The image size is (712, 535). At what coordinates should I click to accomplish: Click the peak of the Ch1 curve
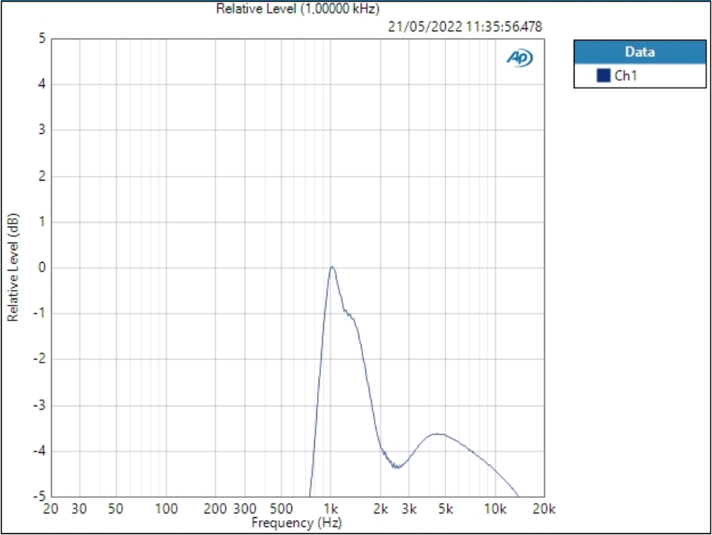click(333, 268)
